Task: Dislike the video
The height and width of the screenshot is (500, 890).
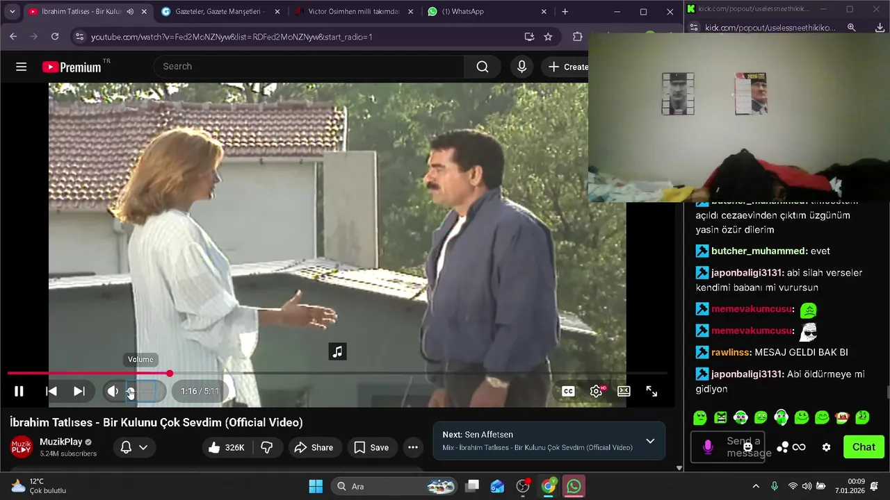Action: (266, 448)
